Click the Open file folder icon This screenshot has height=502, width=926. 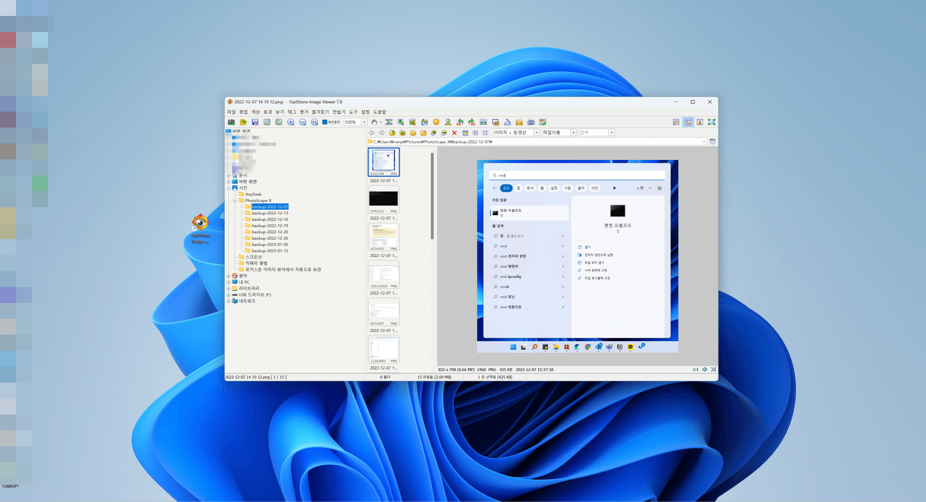tap(243, 122)
